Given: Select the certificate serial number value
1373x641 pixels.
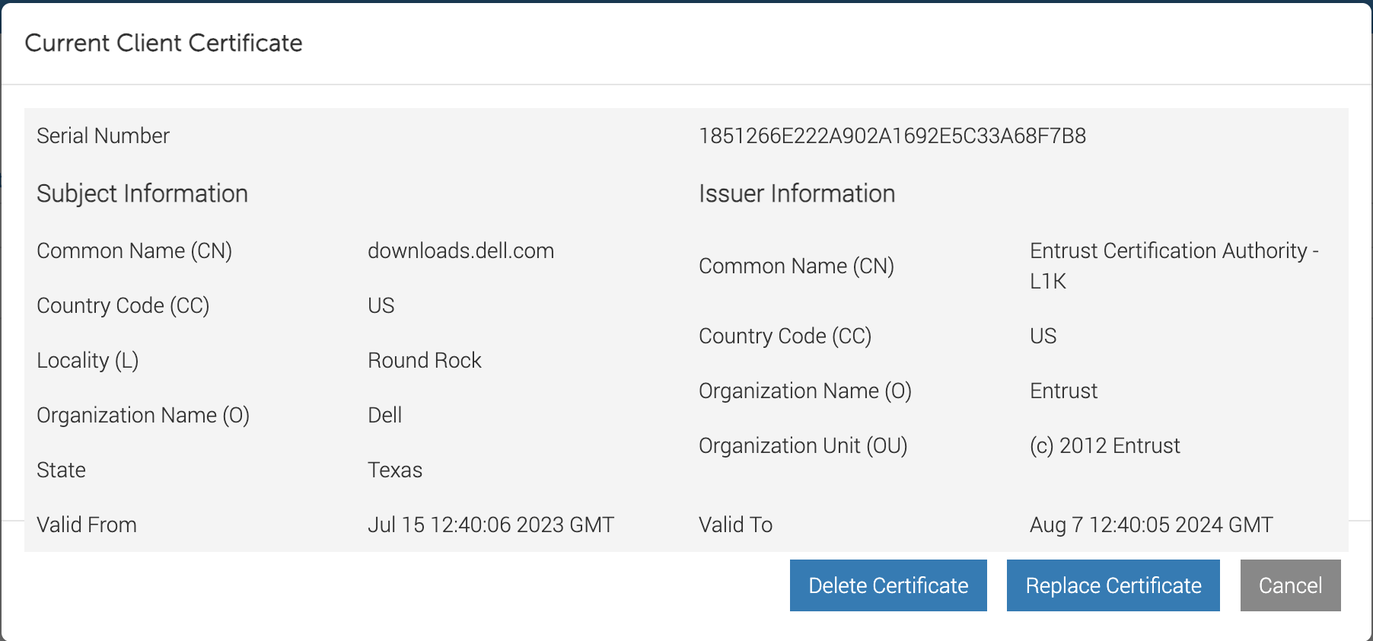Looking at the screenshot, I should pos(892,136).
